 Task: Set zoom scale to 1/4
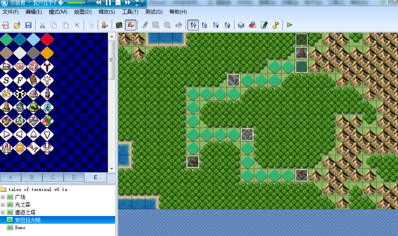pos(216,25)
